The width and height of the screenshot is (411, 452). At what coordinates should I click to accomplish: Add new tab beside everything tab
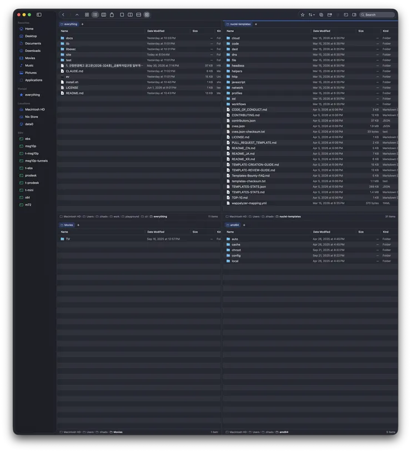(x=83, y=24)
